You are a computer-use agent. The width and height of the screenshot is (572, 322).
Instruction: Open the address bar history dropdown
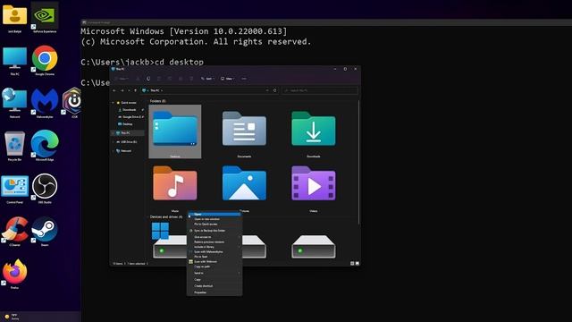(267, 90)
